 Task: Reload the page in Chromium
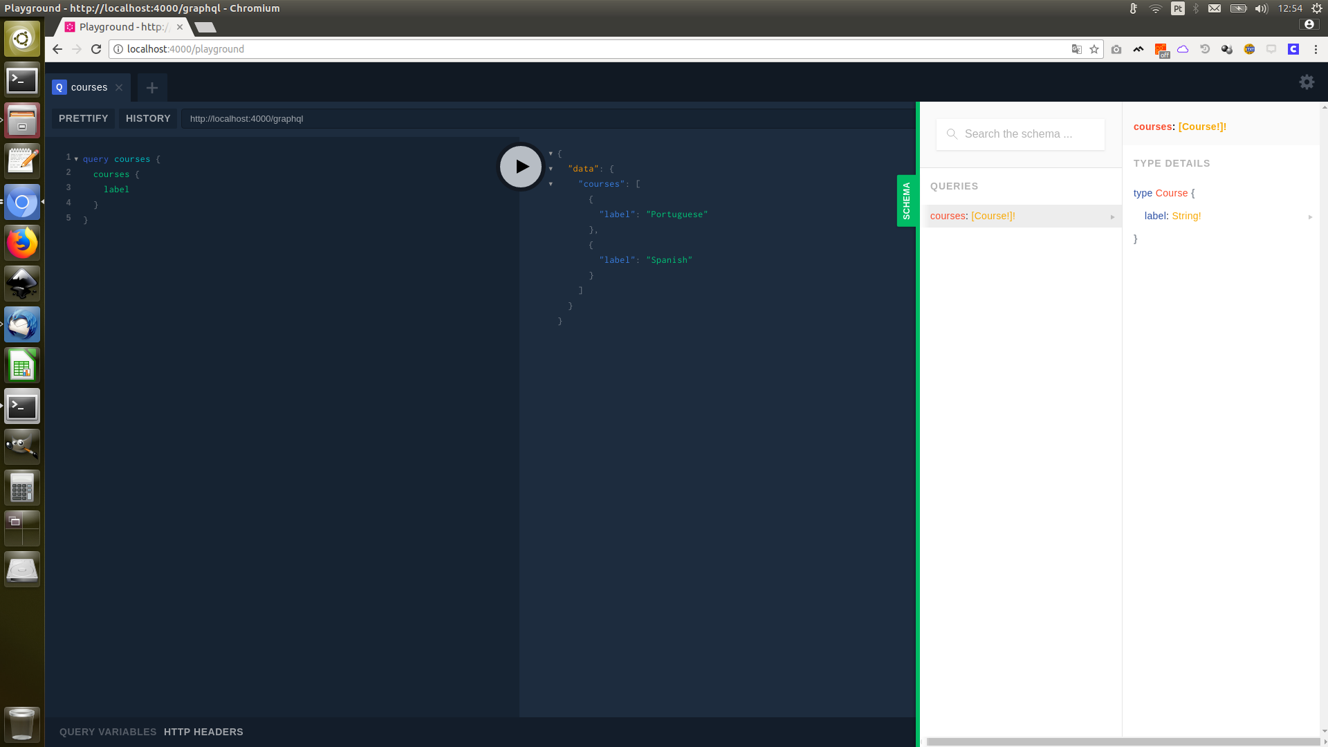click(x=96, y=49)
